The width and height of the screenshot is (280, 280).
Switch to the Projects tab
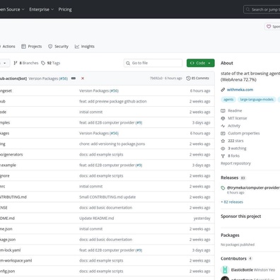pos(31,47)
